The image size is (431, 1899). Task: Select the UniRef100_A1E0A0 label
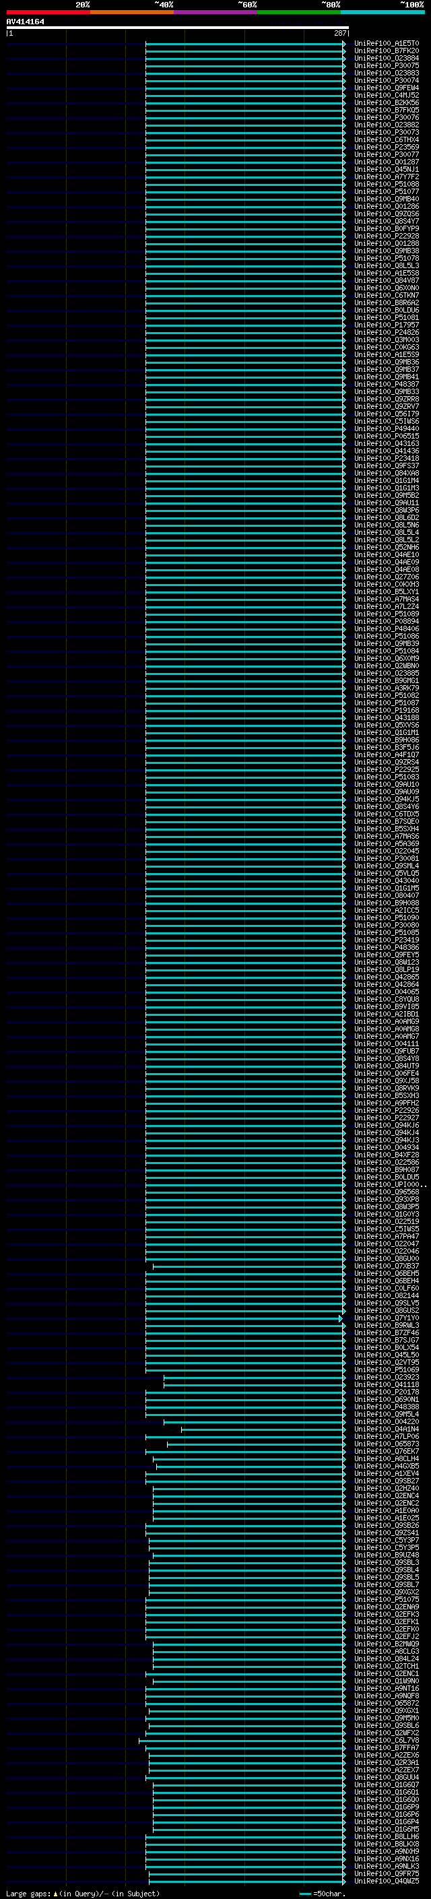point(386,1510)
